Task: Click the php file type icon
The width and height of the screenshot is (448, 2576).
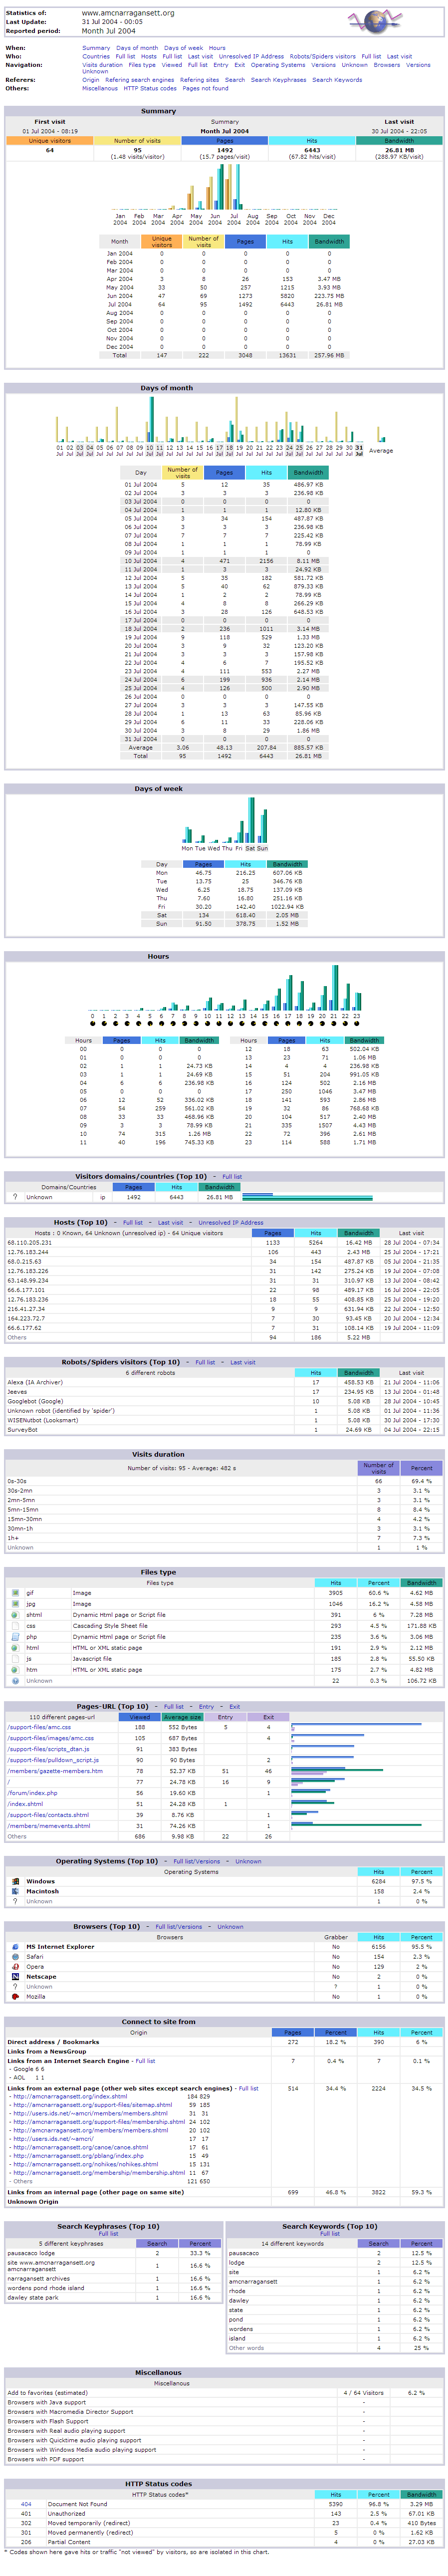Action: [15, 1636]
